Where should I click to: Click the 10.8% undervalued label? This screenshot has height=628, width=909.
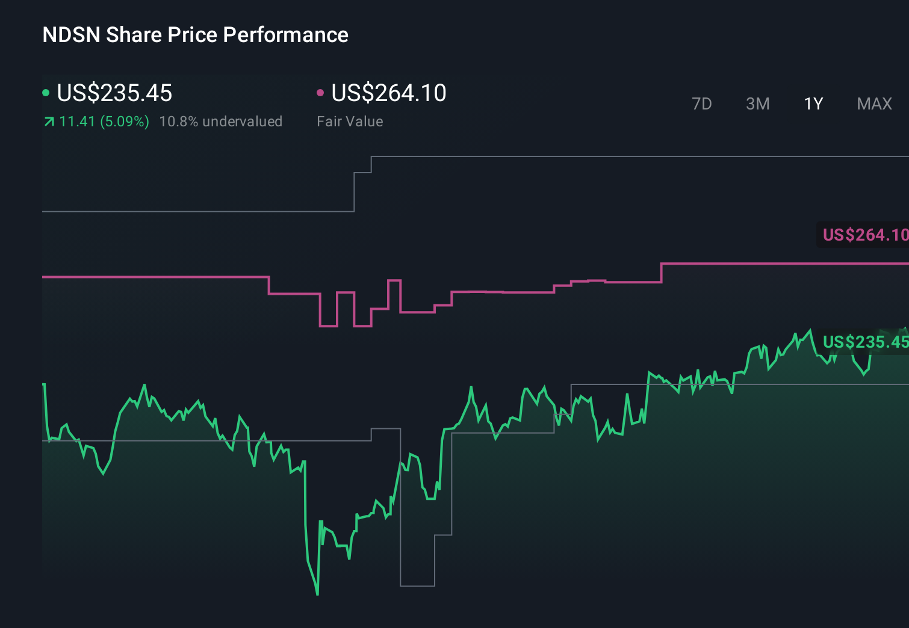(221, 122)
